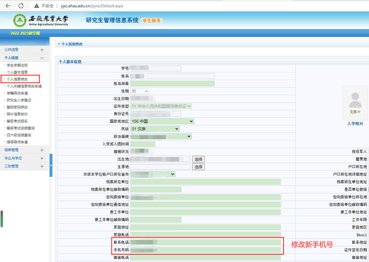369x262 pixels.
Task: Collapse the 个人信息 section minus icon
Action: tap(42, 58)
